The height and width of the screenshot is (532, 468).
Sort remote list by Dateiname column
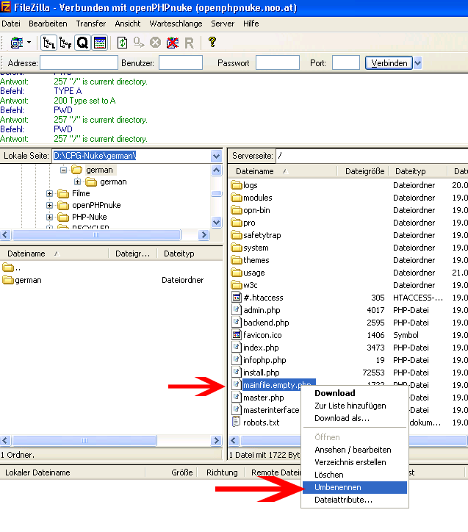pyautogui.click(x=255, y=171)
